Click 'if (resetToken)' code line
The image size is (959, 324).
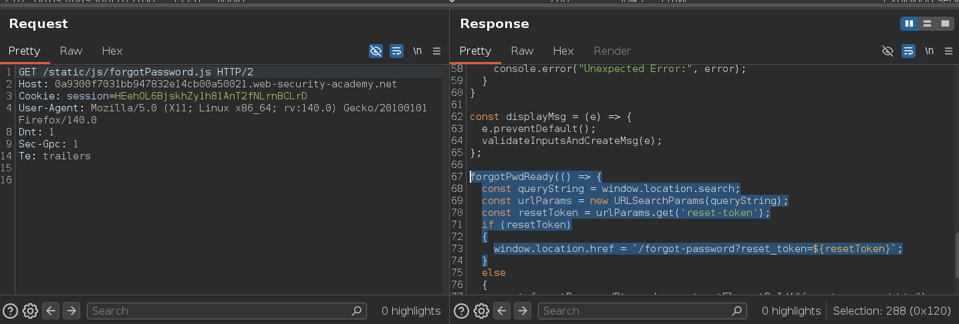pyautogui.click(x=527, y=225)
